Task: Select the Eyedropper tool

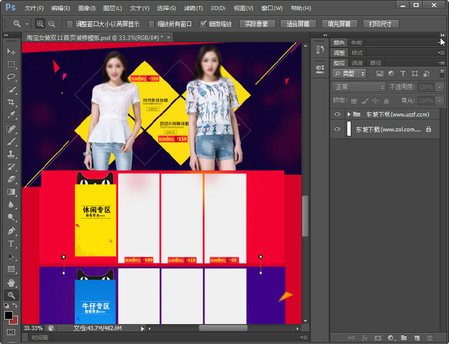Action: point(11,115)
